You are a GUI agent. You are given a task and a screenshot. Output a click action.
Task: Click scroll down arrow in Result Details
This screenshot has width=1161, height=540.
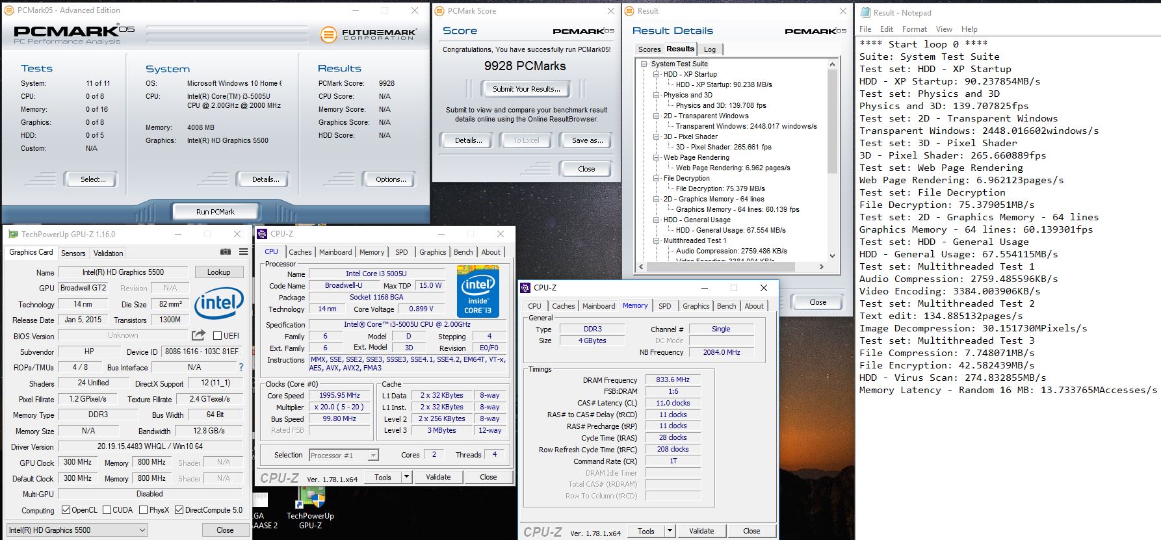click(832, 256)
